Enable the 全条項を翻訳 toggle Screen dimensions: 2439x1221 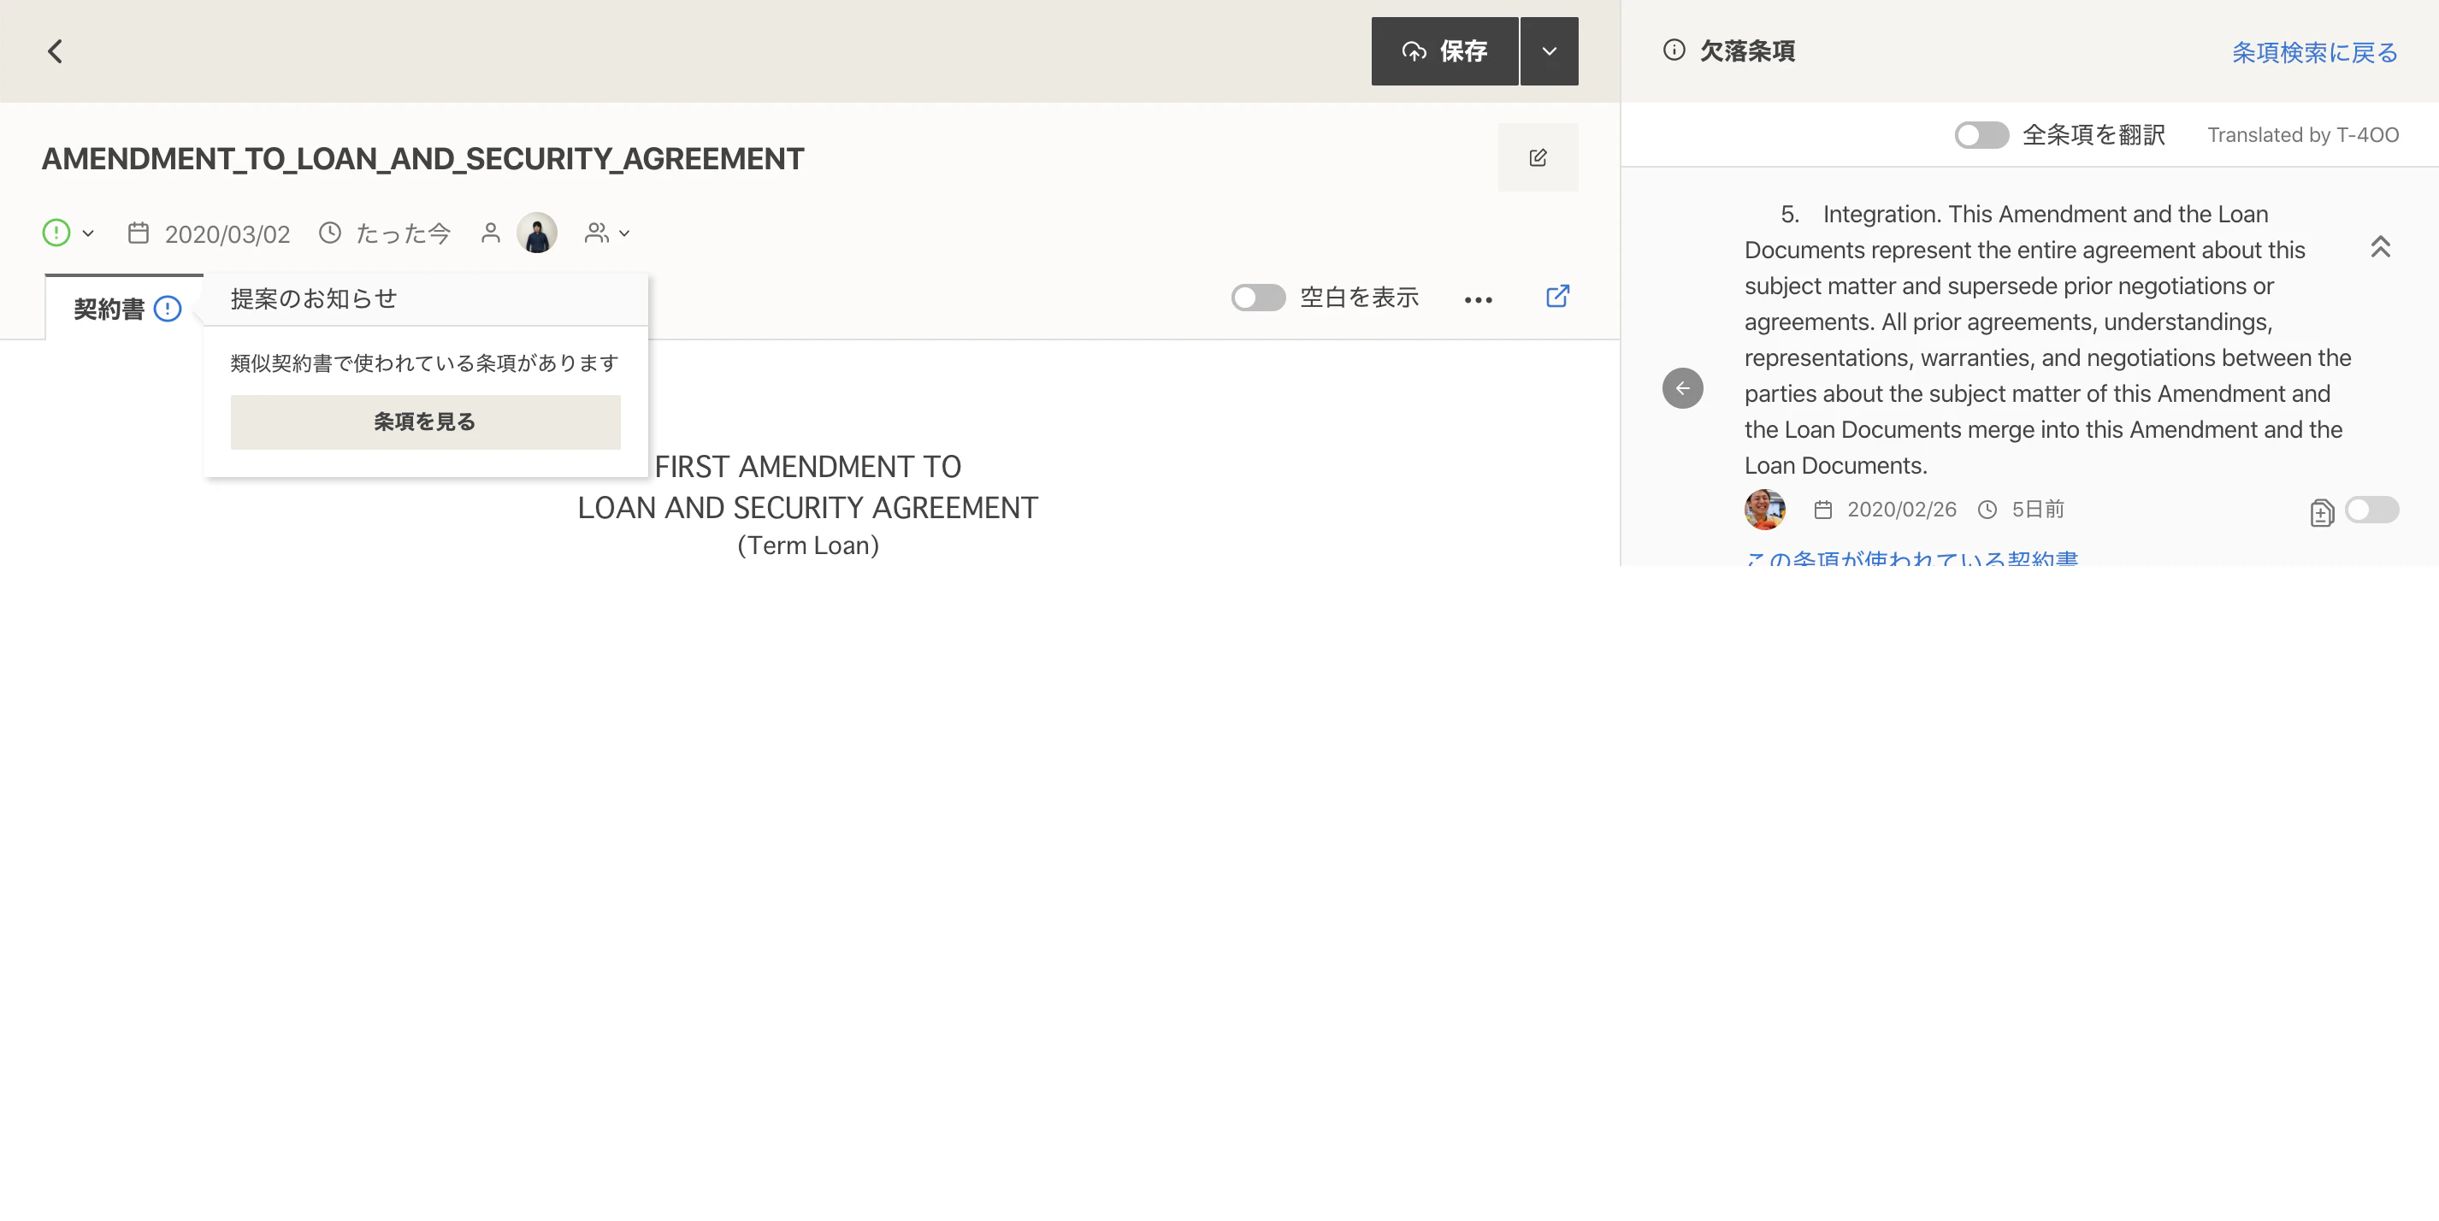point(1981,135)
